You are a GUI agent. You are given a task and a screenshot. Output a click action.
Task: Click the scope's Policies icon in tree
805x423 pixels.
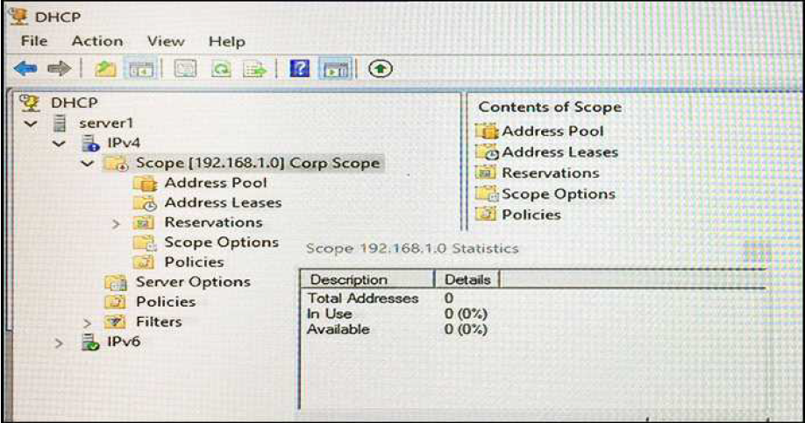click(x=144, y=263)
